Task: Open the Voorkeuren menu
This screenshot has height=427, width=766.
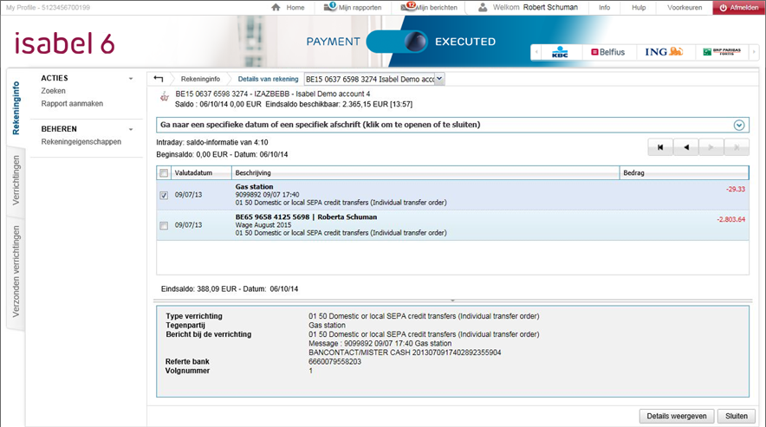Action: 685,7
